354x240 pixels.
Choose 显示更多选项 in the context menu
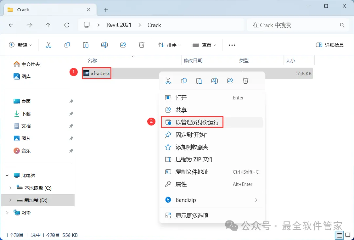(x=211, y=215)
